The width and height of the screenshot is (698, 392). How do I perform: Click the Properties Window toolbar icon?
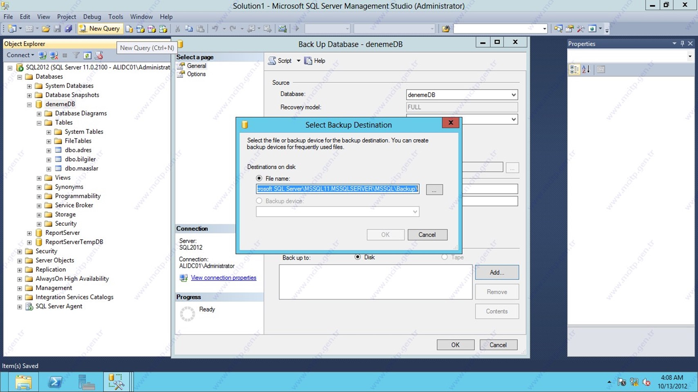pos(569,29)
